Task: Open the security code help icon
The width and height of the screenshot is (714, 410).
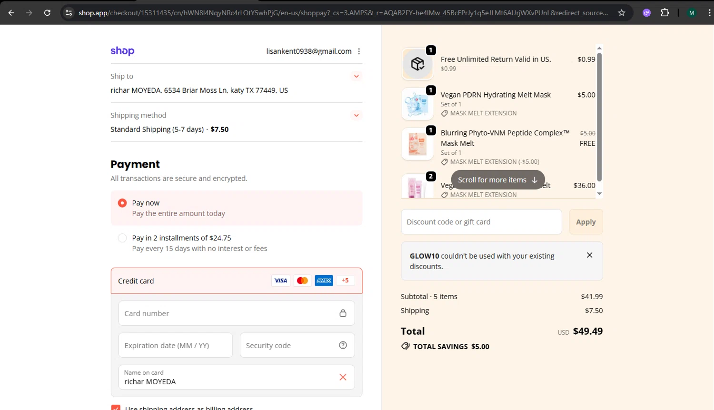Action: (343, 345)
